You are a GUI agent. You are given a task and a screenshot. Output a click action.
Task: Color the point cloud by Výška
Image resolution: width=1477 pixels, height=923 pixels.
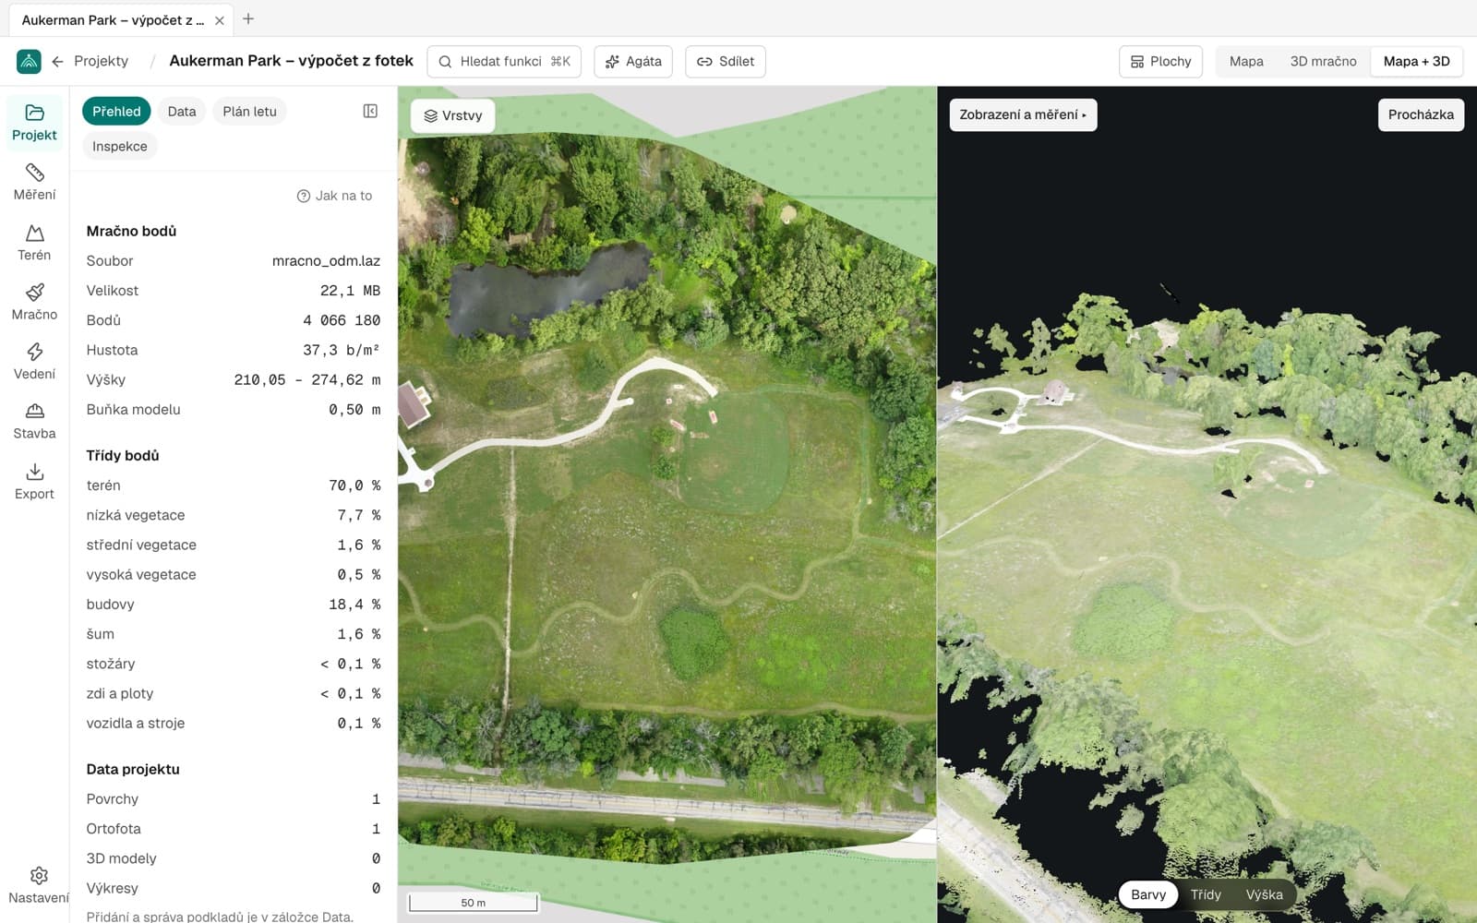point(1264,894)
